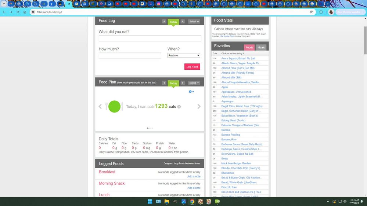Log Broccoli, Raw favorite
The height and width of the screenshot is (206, 367).
tap(229, 187)
